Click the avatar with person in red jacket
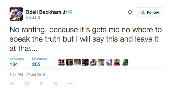The image size is (173, 95). 117,62
